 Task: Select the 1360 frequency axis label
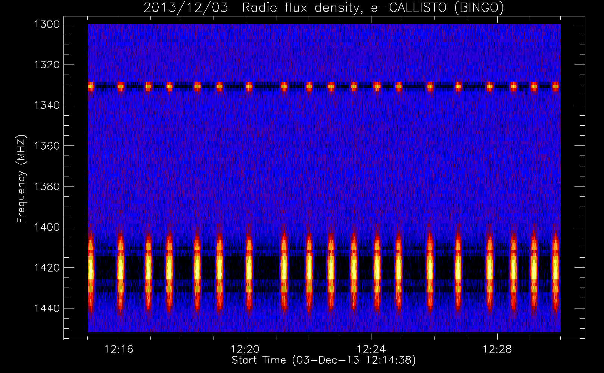coord(47,146)
